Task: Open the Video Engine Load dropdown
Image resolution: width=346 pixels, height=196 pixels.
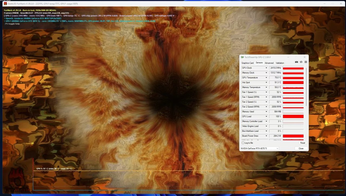Action: pyautogui.click(x=266, y=126)
